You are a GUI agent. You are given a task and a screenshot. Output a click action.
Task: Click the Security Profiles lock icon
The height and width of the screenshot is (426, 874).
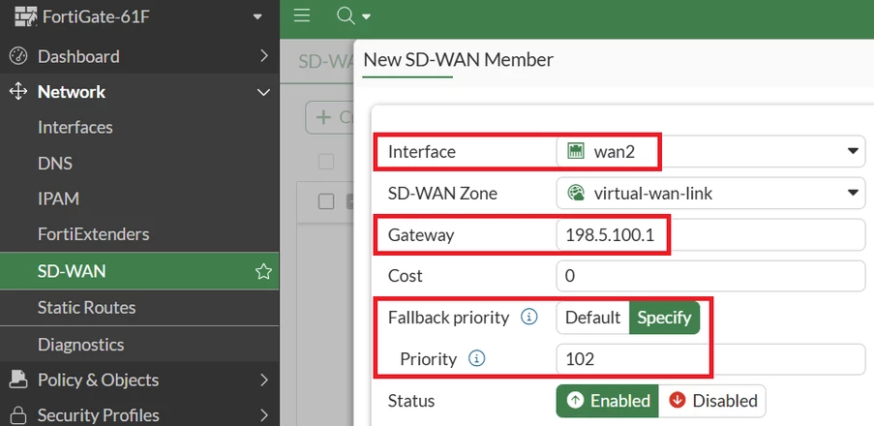(x=18, y=415)
